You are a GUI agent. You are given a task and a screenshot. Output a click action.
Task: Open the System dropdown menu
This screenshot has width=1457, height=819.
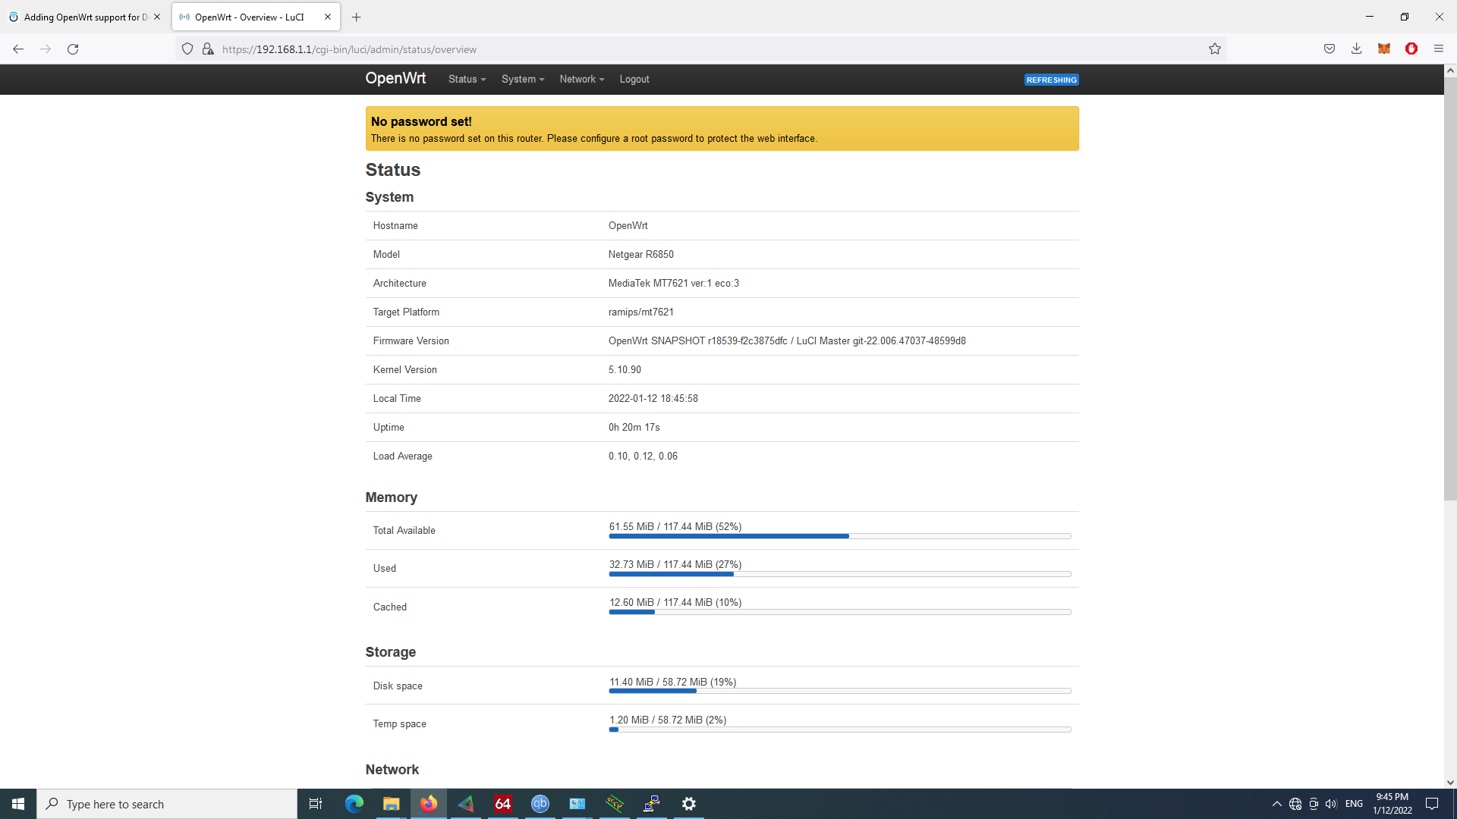pyautogui.click(x=522, y=79)
